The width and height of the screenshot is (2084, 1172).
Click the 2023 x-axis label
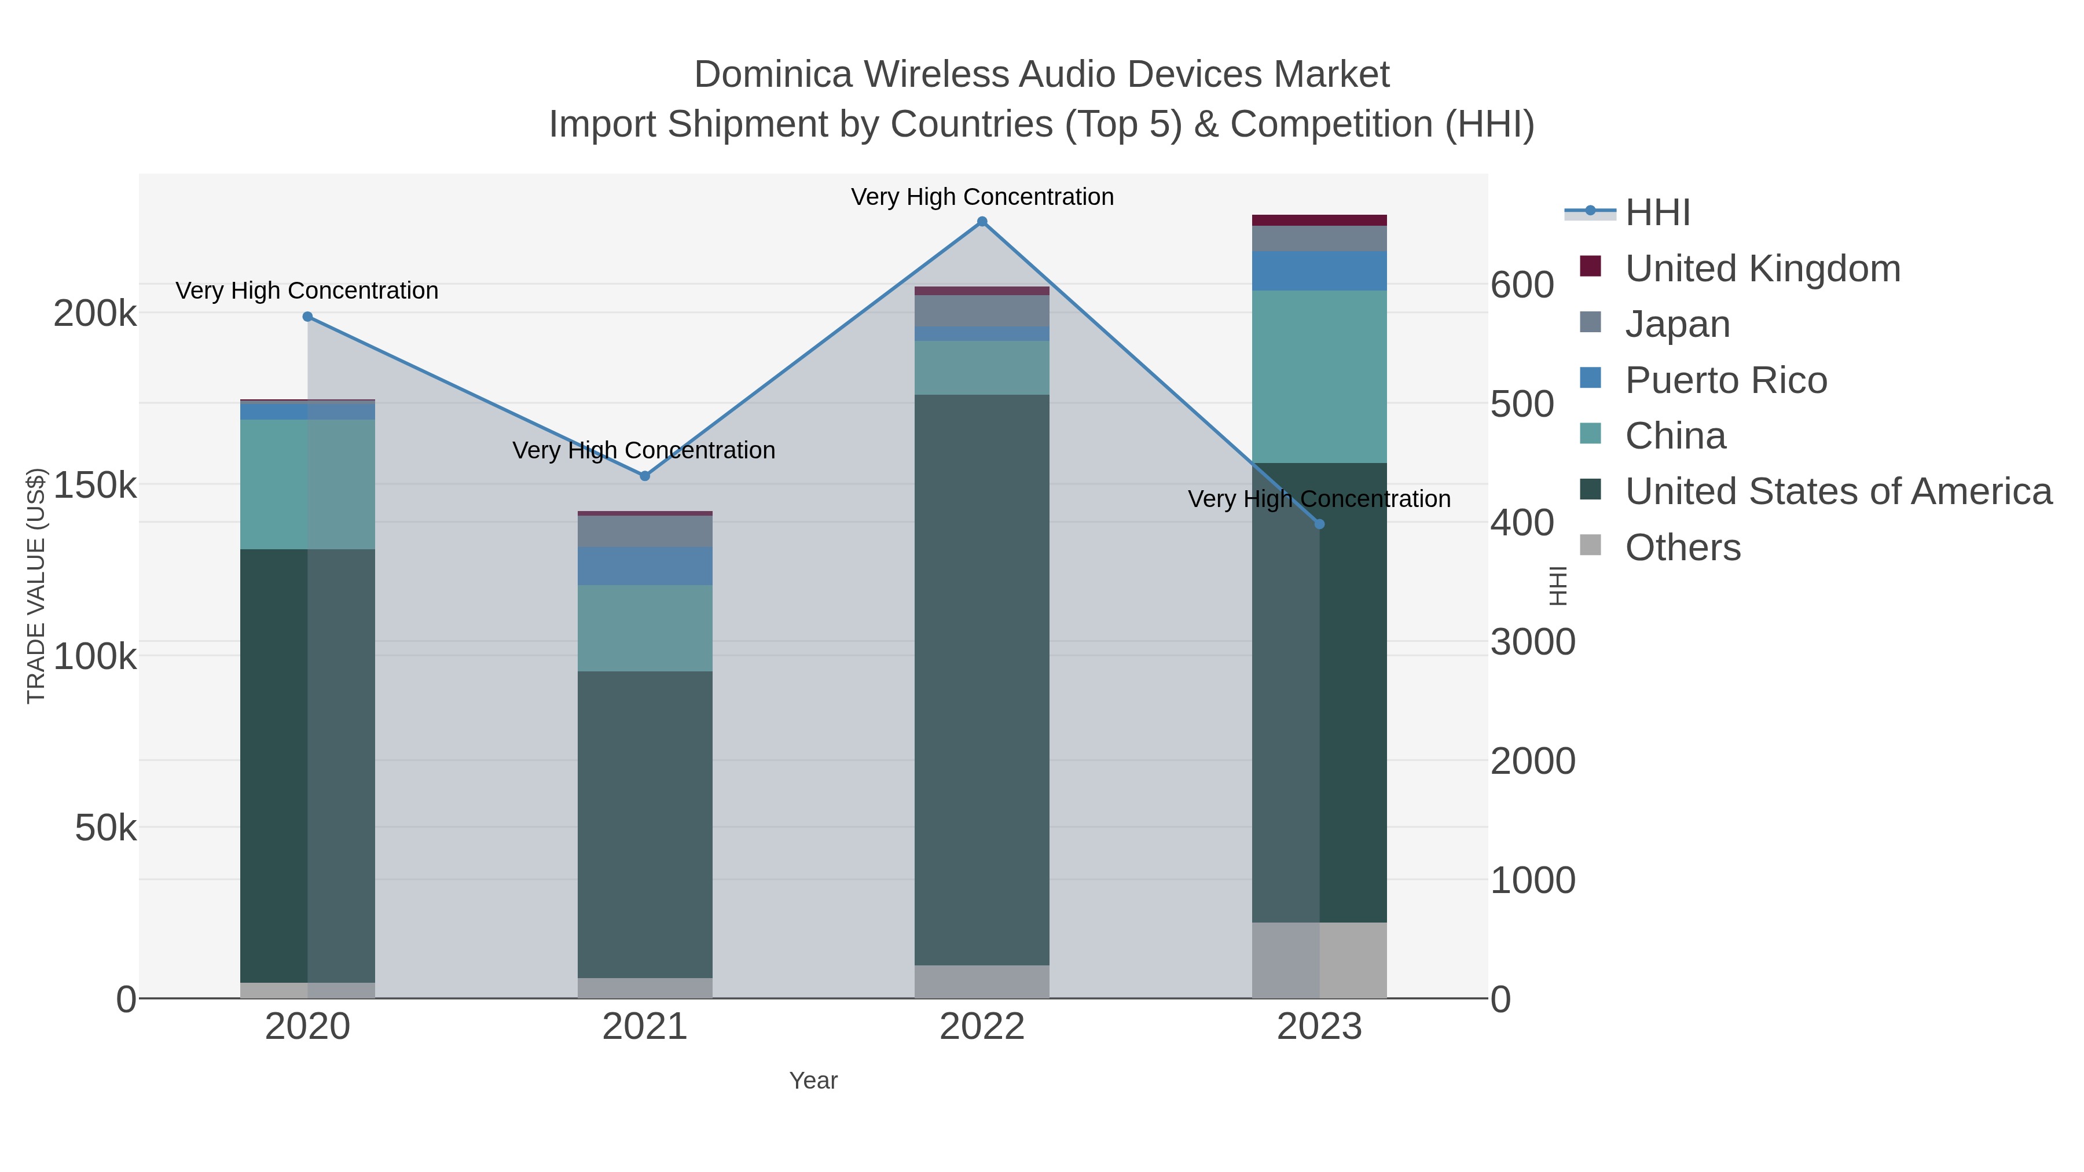coord(1319,1027)
